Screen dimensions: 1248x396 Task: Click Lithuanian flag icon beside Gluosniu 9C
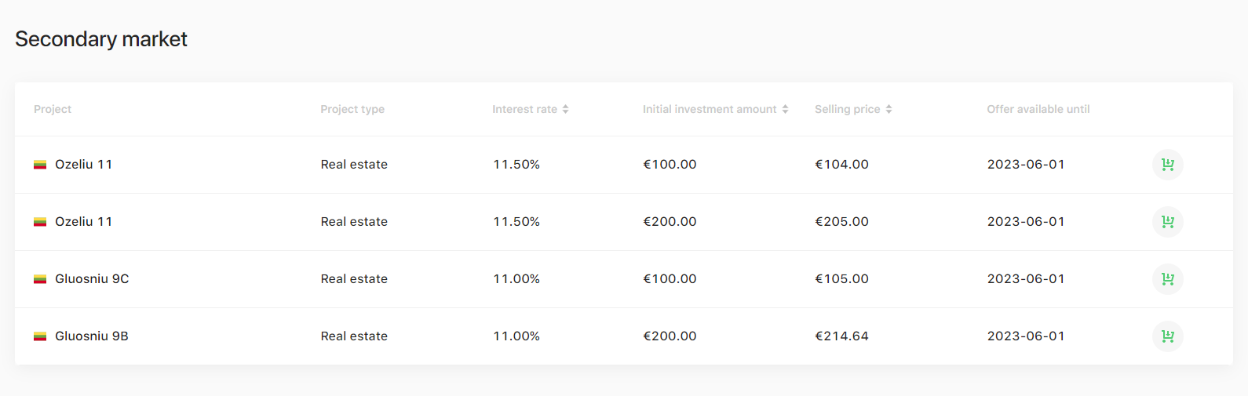pyautogui.click(x=40, y=279)
